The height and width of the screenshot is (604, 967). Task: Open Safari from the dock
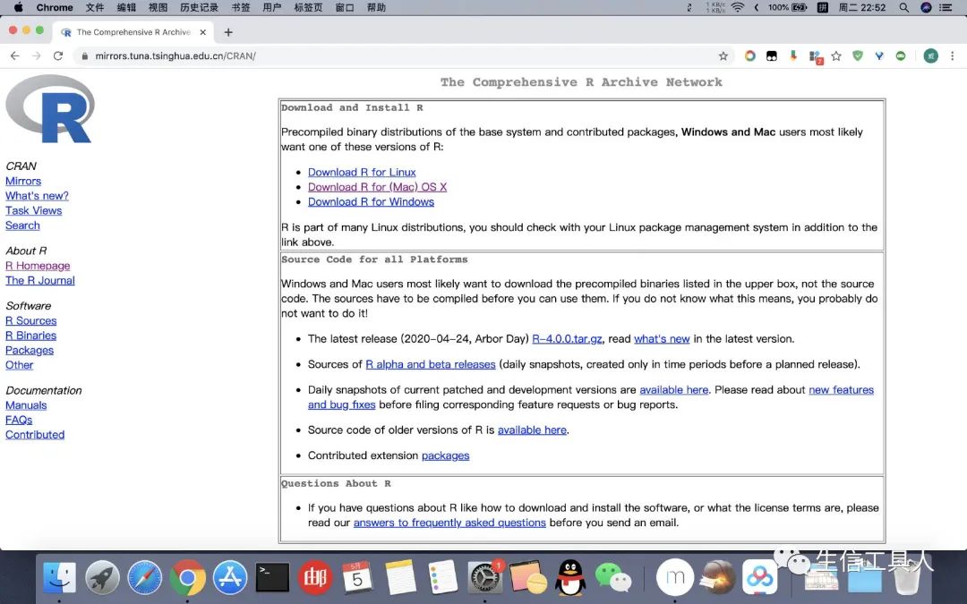(x=145, y=577)
